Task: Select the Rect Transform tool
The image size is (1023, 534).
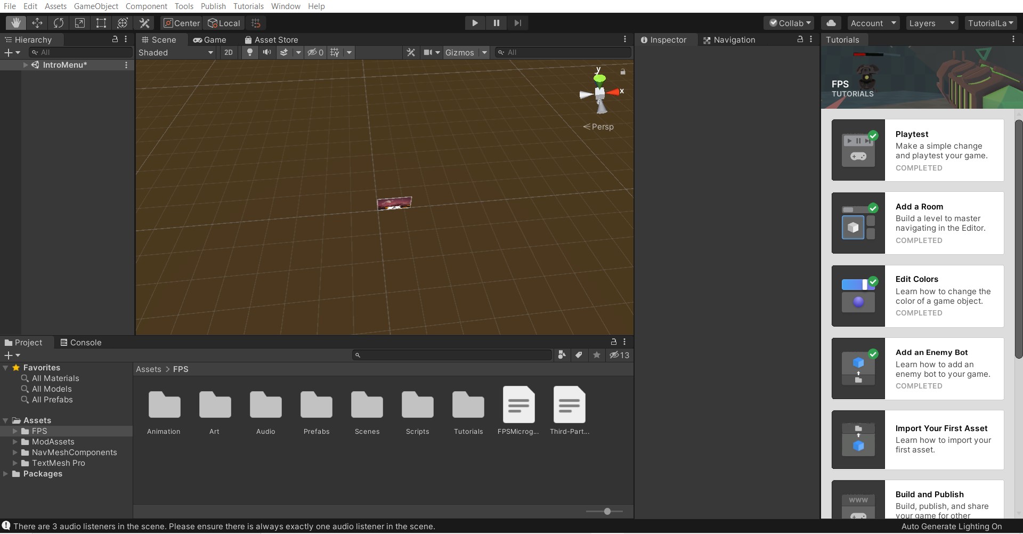Action: (x=101, y=23)
